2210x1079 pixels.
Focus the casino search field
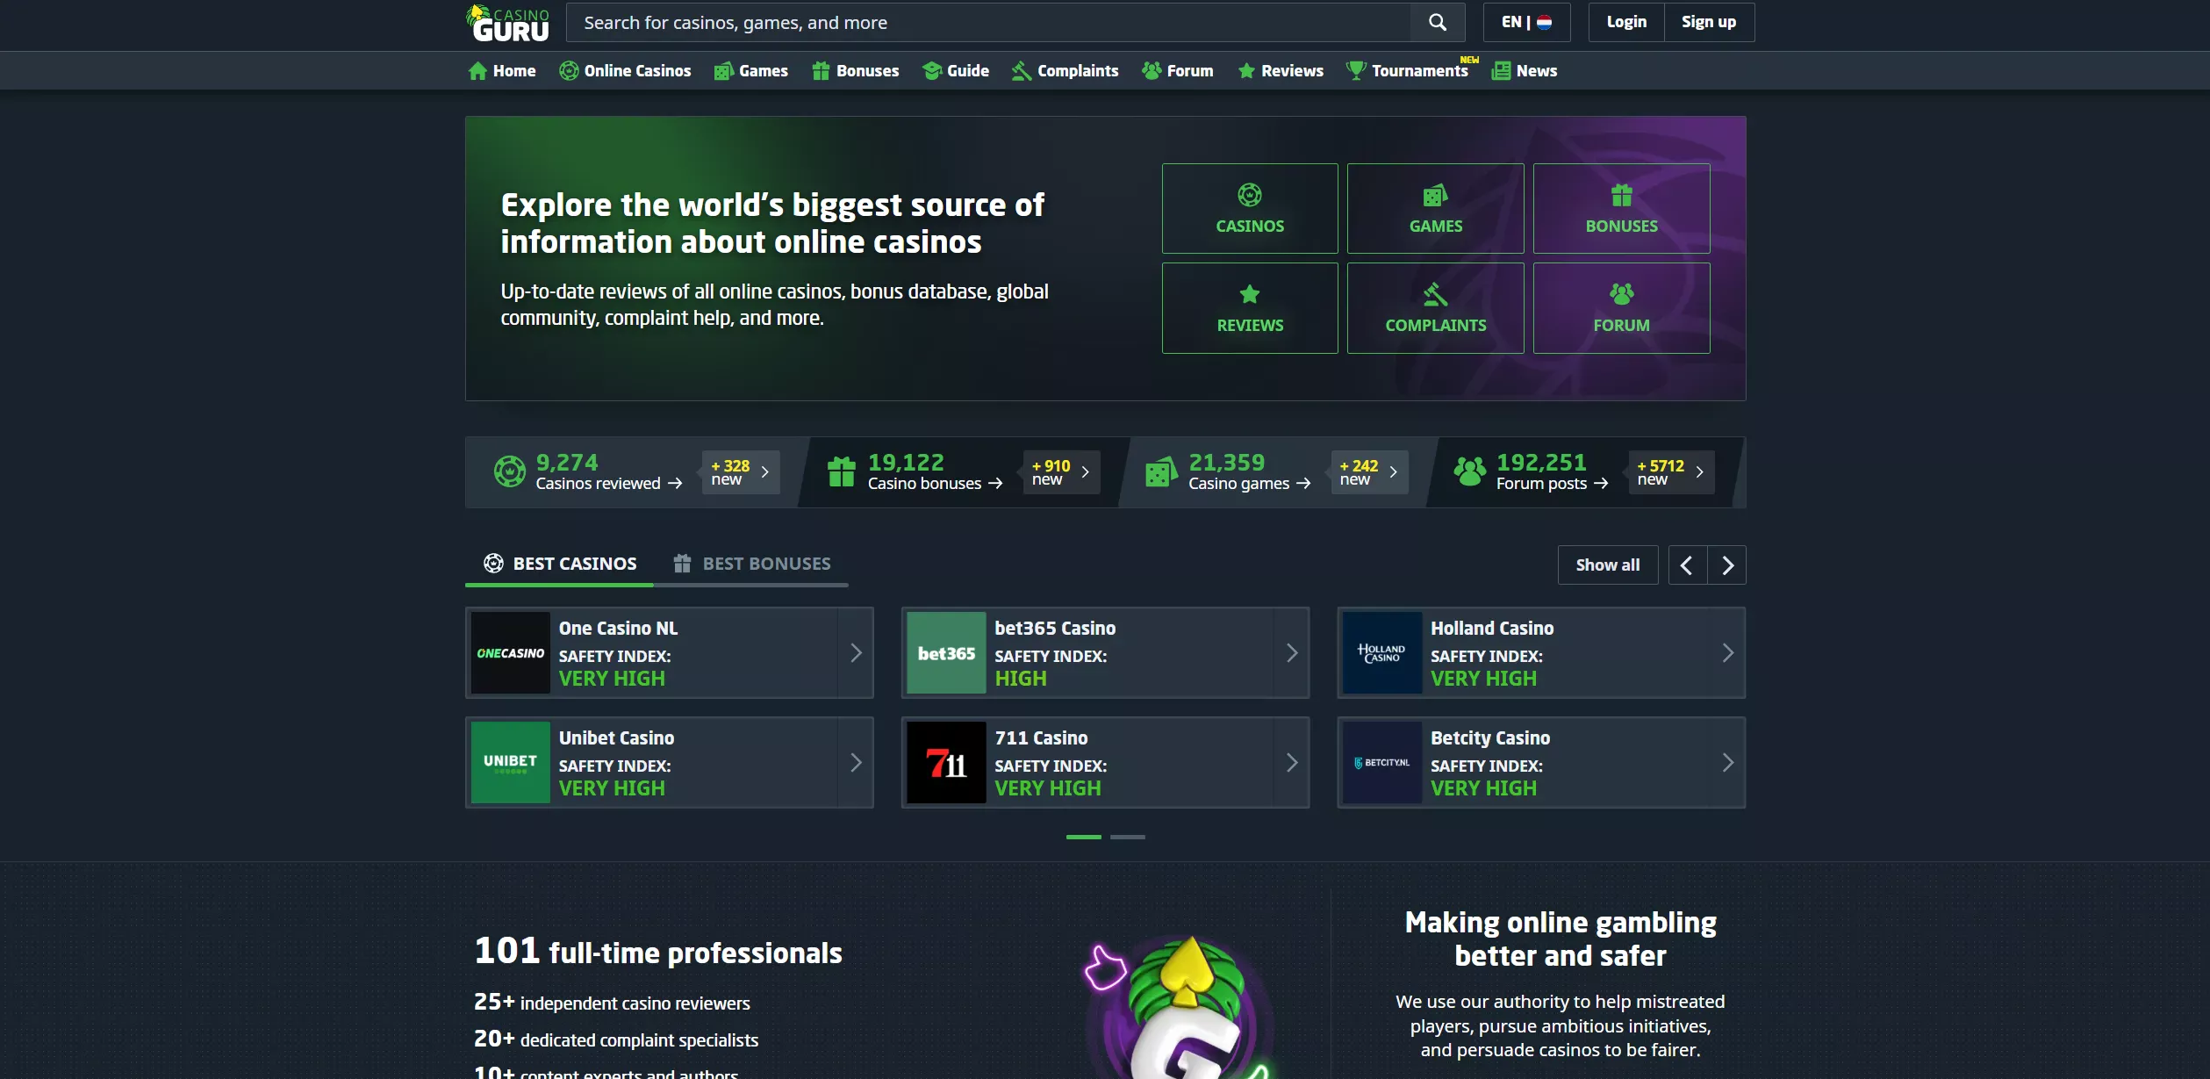click(x=988, y=22)
